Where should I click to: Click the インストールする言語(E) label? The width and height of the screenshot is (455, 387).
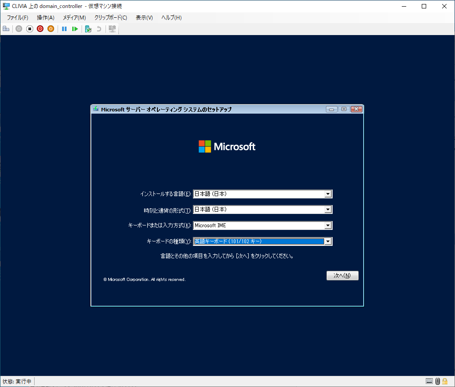(x=166, y=194)
